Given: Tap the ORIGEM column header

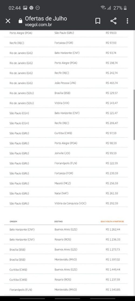Looking at the screenshot, I should pos(13,222).
